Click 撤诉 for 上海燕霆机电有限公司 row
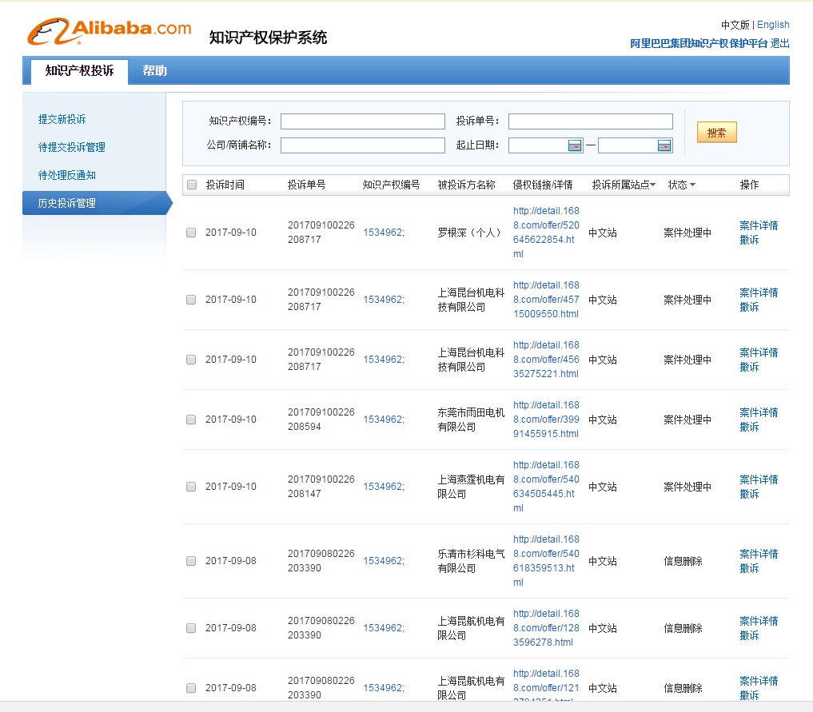Screen dimensions: 813x712 tap(749, 494)
